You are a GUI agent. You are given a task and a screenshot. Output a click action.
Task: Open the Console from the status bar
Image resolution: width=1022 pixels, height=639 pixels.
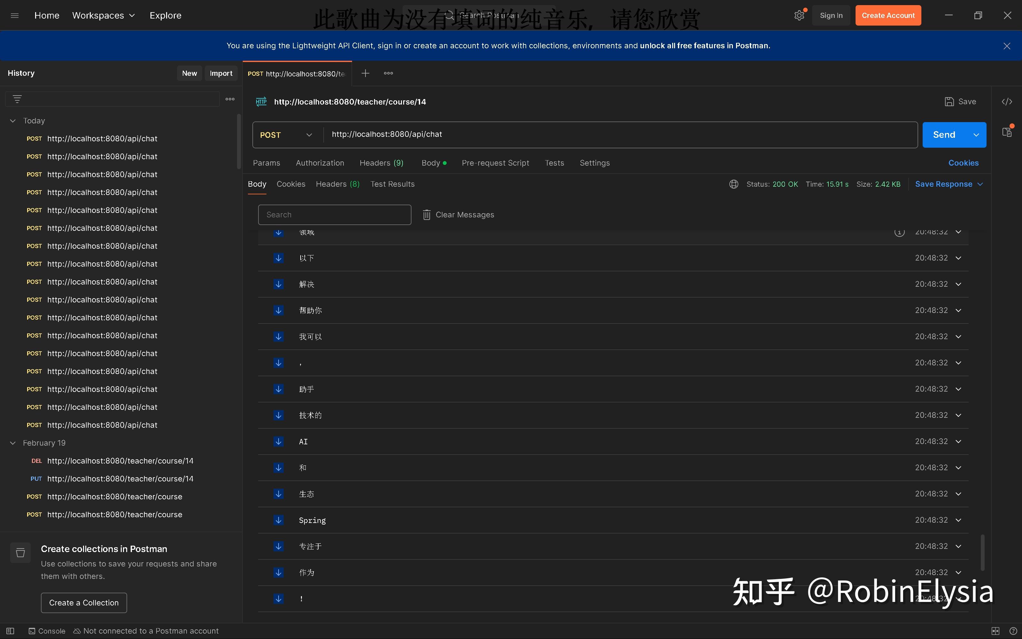click(x=47, y=631)
